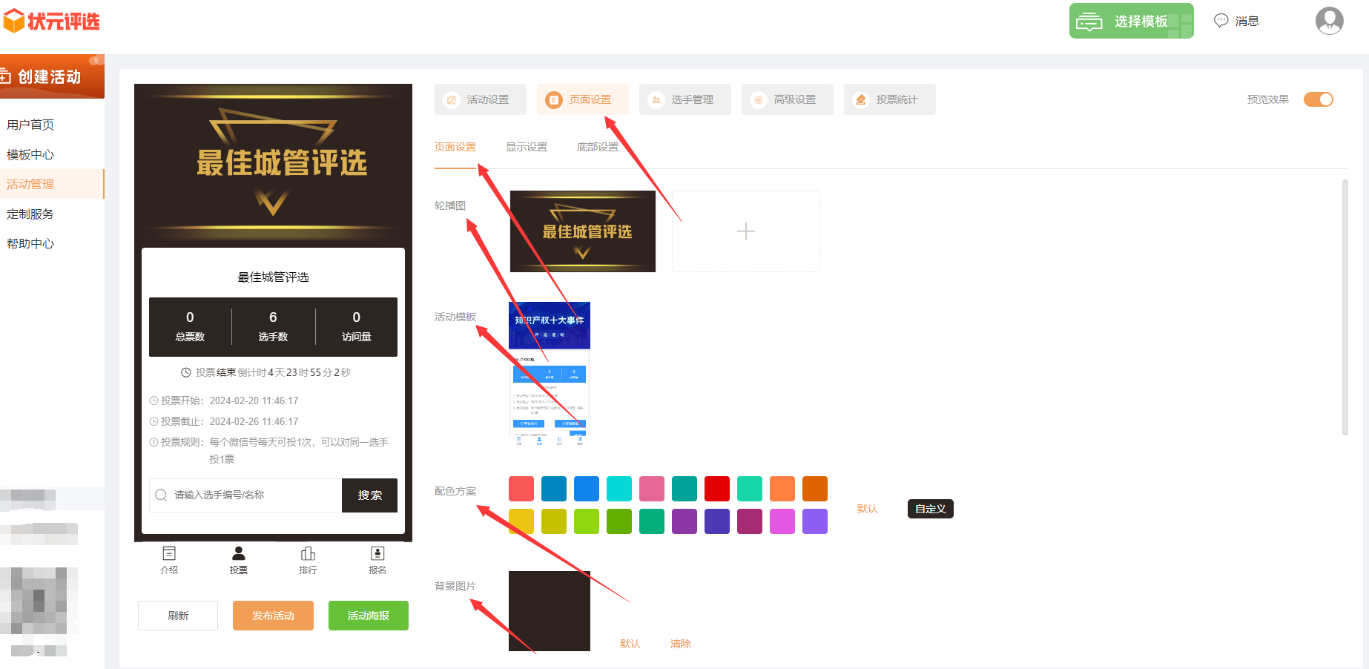Click the green 活动海报 button
The height and width of the screenshot is (669, 1369).
pos(368,616)
